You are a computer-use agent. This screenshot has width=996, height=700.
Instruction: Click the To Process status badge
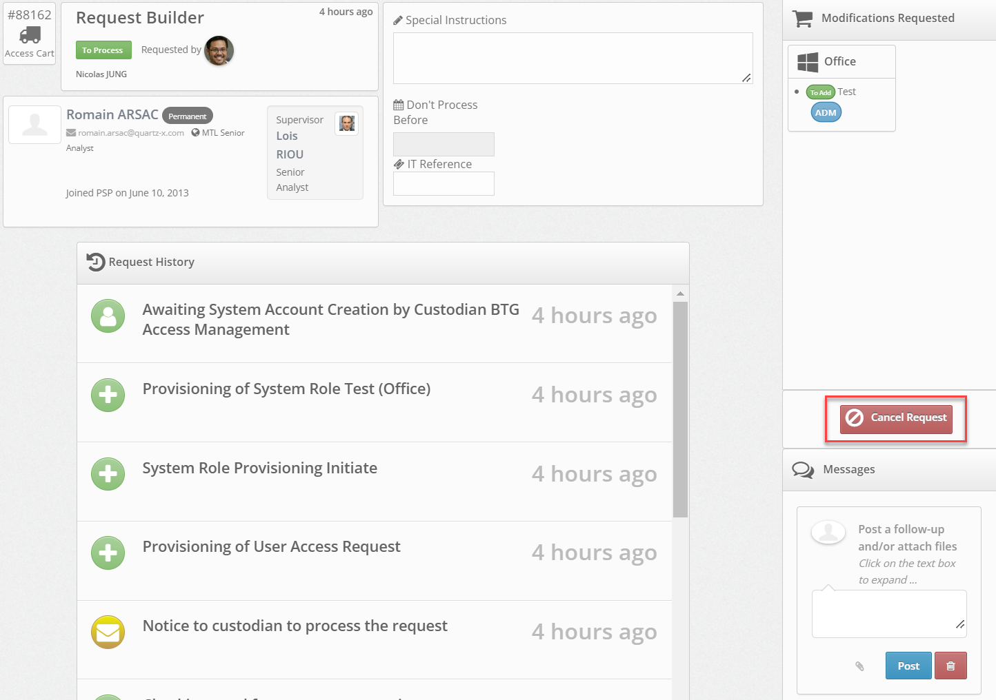tap(103, 50)
